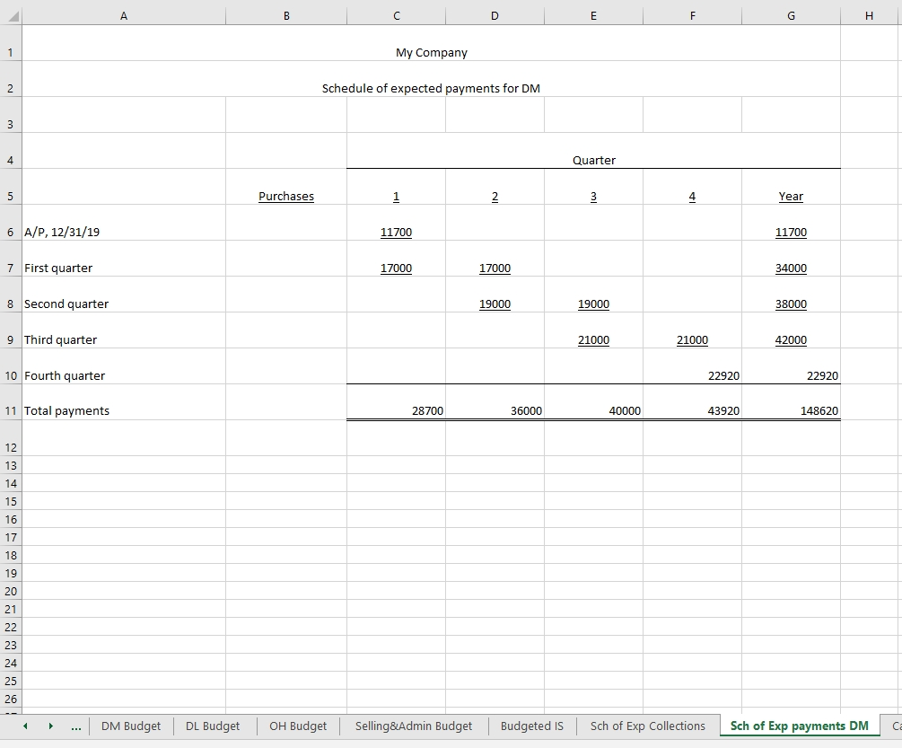Select the cell labeled Purchases
Viewport: 902px width, 748px height.
pyautogui.click(x=285, y=196)
